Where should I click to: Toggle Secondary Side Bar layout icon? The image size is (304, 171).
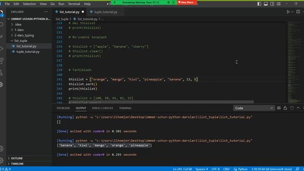pos(272,4)
